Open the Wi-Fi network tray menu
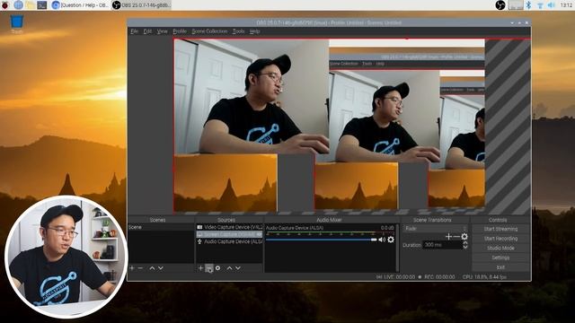 [540, 5]
